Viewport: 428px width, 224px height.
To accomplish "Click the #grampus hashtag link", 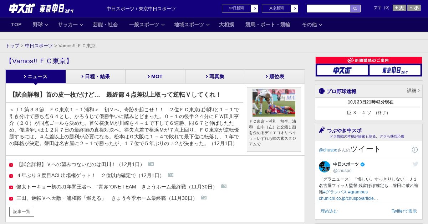I will point(358,192).
